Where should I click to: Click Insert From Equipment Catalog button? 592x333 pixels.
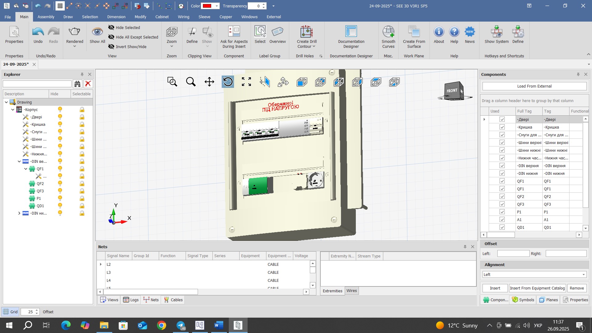[x=537, y=288]
